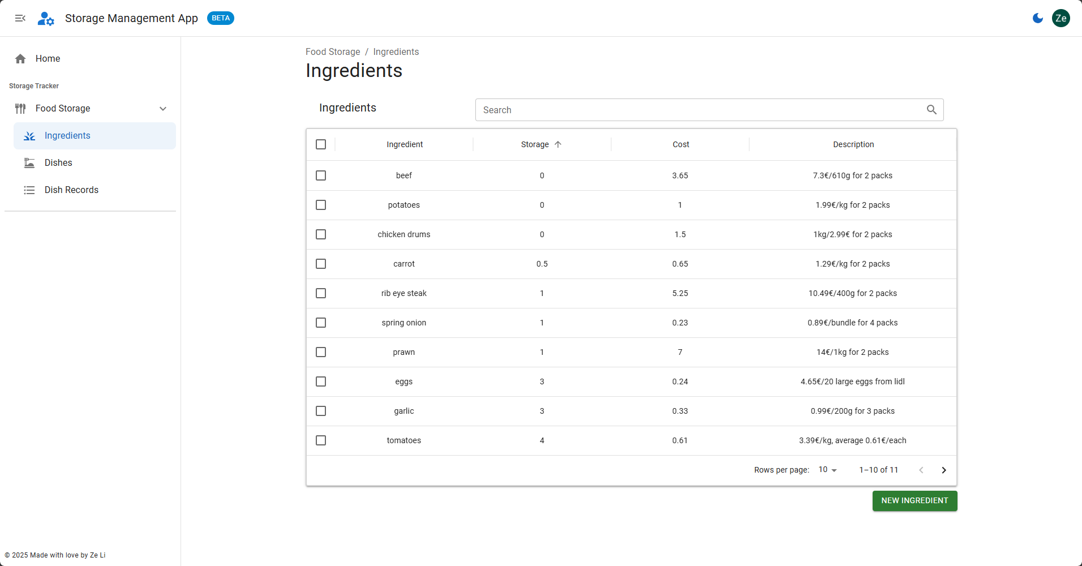Click the NEW INGREDIENT button
Screen dimensions: 1082x566
[x=914, y=501]
